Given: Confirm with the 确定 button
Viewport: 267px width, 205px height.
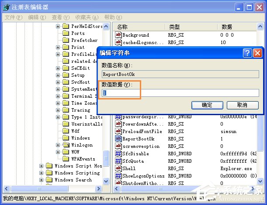Looking at the screenshot, I should (x=207, y=105).
